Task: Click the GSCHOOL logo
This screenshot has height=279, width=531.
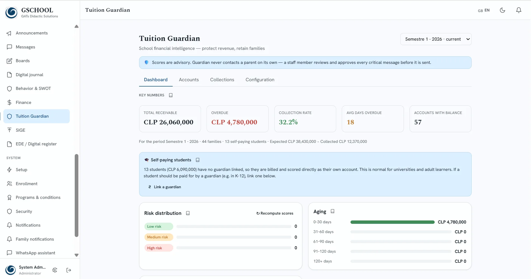Action: [11, 13]
